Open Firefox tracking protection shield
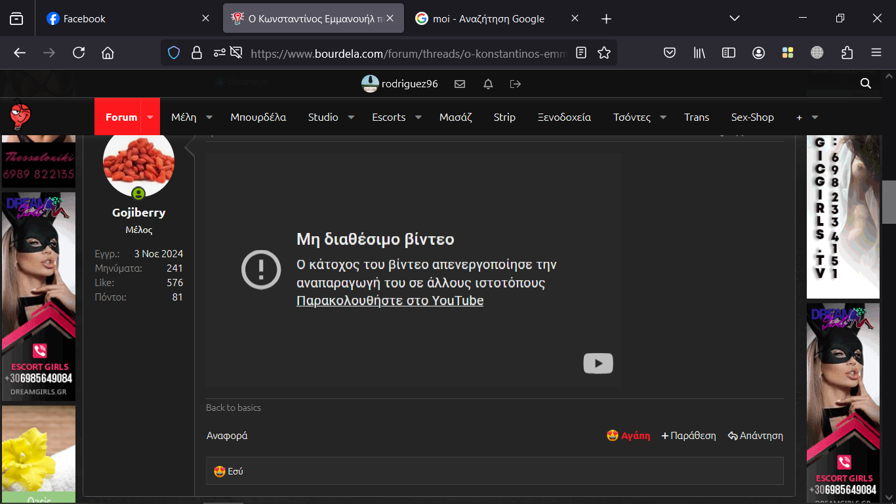 [x=174, y=53]
